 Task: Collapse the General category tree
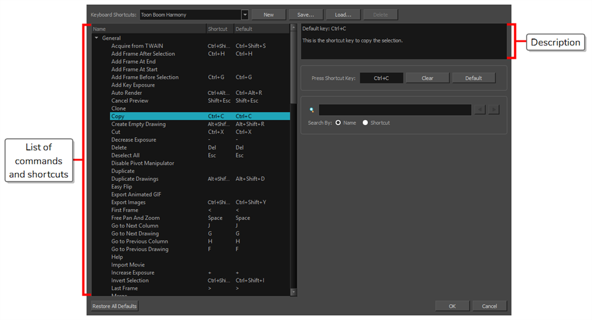96,38
